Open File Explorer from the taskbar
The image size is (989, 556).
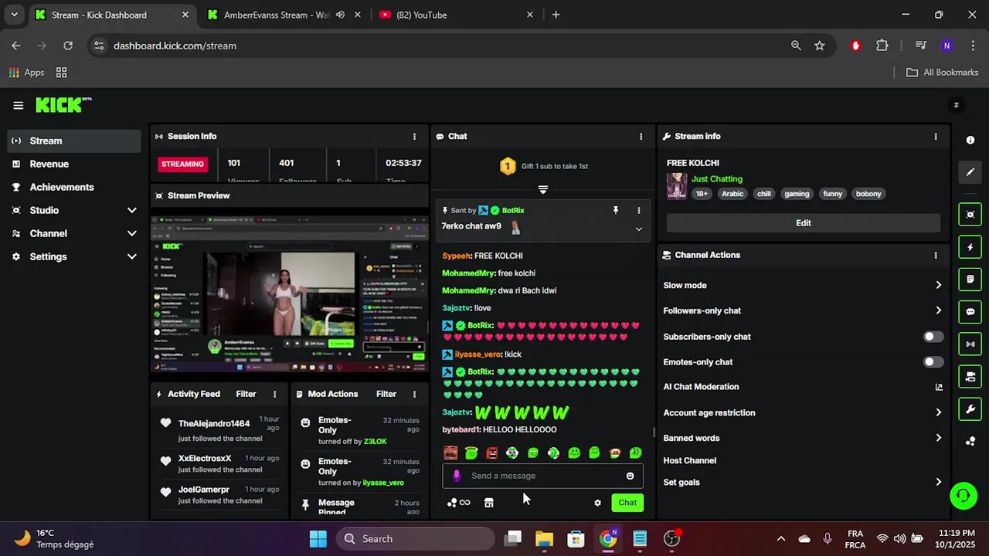click(x=544, y=539)
